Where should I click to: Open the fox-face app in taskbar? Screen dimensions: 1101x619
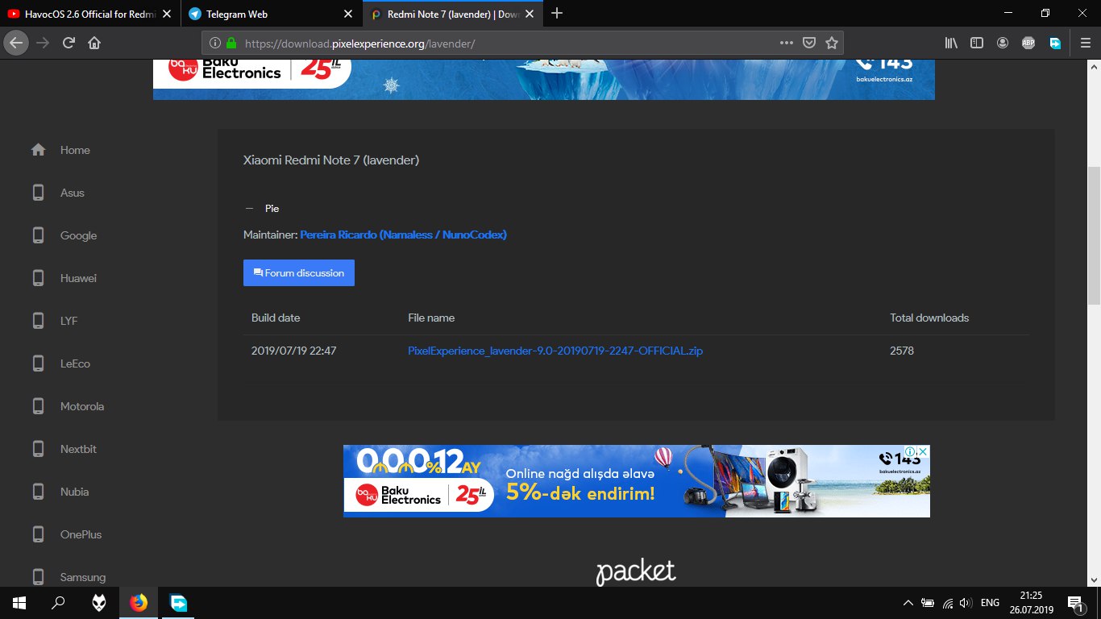(98, 603)
